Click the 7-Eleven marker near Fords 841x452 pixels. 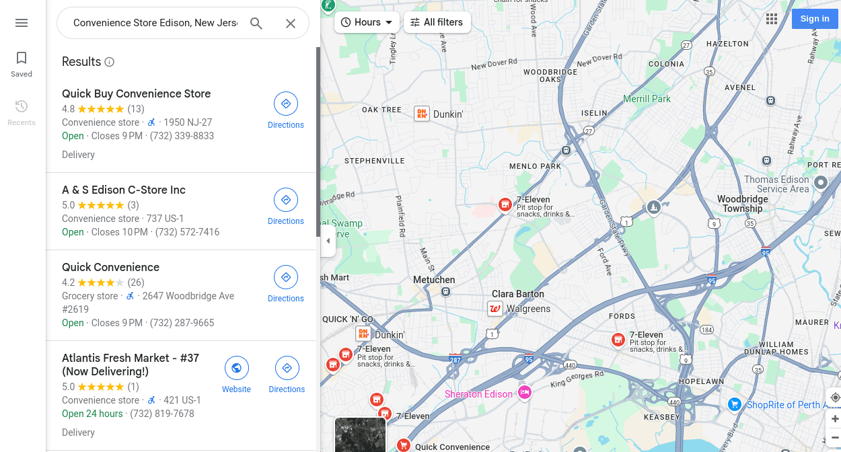pyautogui.click(x=618, y=340)
